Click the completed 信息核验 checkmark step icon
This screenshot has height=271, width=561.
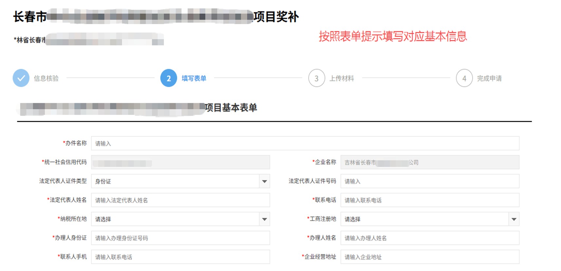click(21, 78)
